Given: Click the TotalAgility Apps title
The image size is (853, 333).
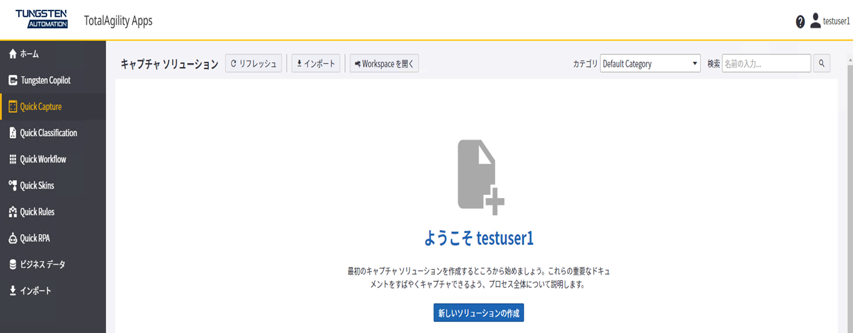Looking at the screenshot, I should click(x=118, y=21).
